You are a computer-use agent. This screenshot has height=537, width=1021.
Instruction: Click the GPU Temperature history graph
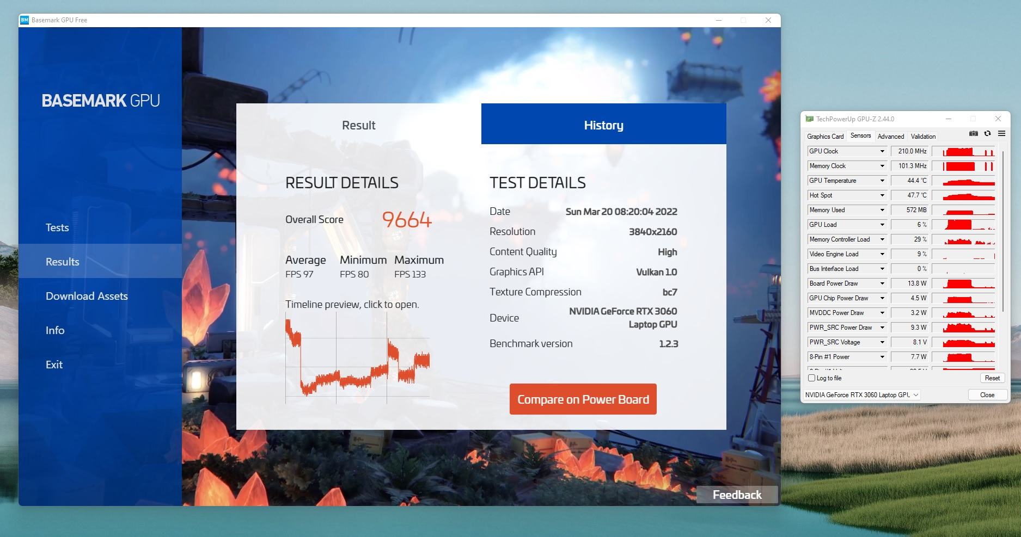(x=964, y=181)
